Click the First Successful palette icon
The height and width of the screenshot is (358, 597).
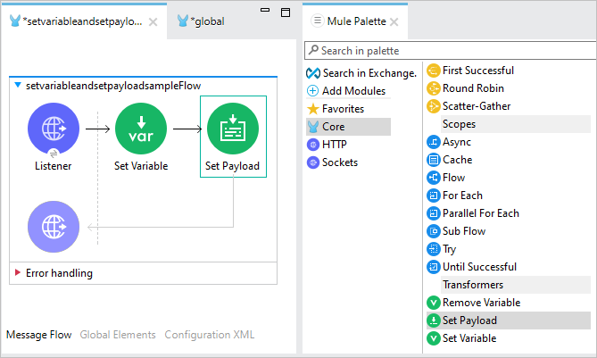click(434, 71)
